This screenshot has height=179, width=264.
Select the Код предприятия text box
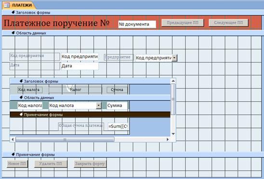pos(79,56)
